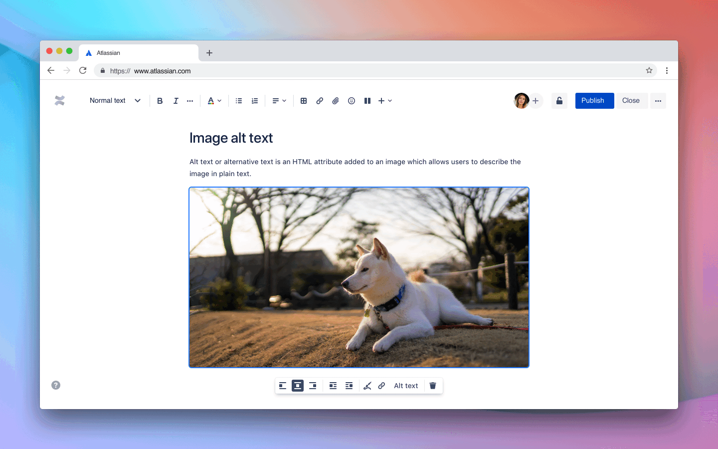Add a link to the image

pyautogui.click(x=381, y=386)
